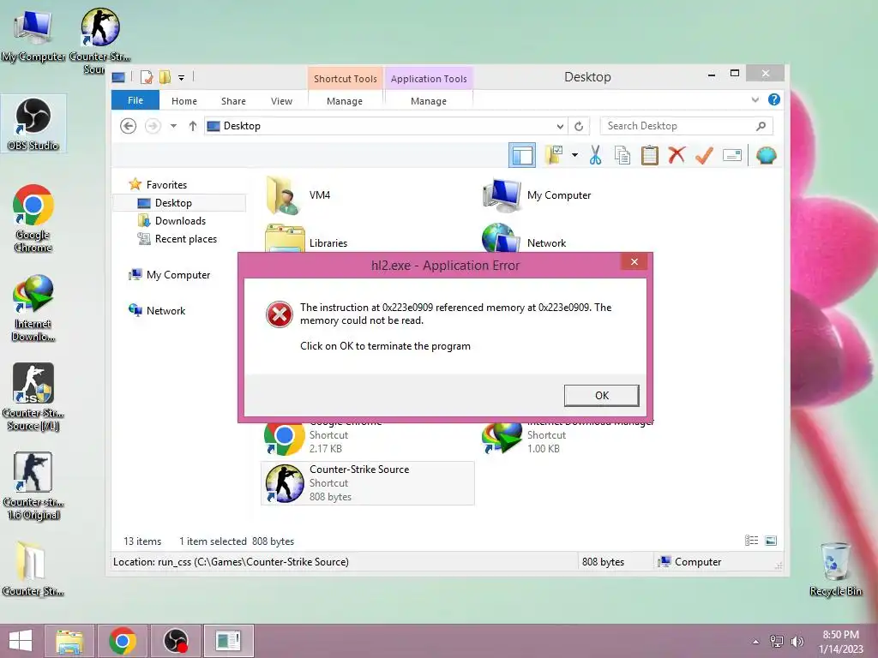Click the search magnifier icon
The height and width of the screenshot is (658, 878).
coord(761,126)
